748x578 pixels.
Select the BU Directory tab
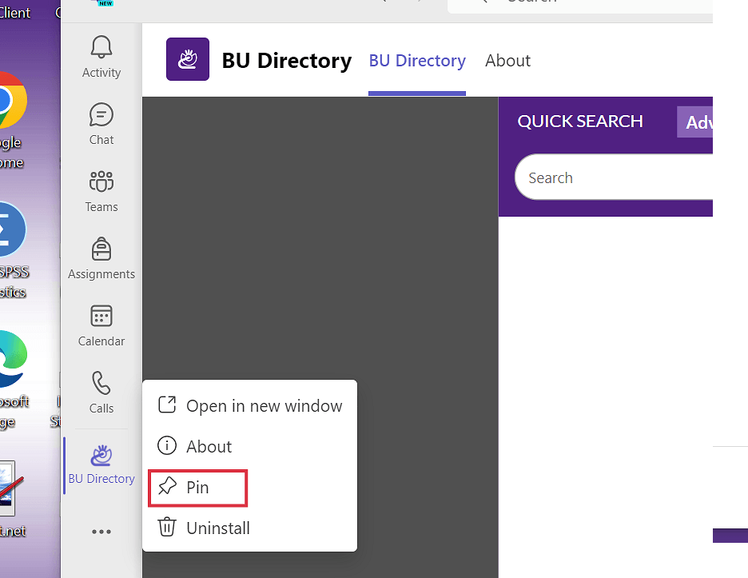click(x=417, y=61)
